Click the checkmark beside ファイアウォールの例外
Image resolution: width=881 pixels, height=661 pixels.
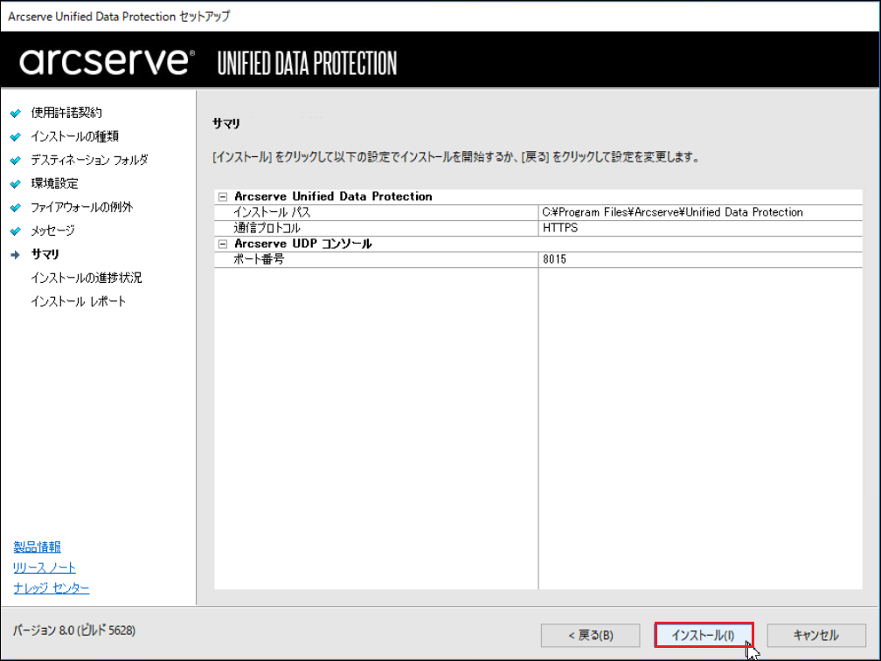click(16, 207)
